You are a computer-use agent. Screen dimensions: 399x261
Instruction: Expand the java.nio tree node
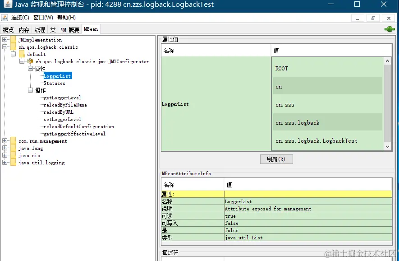click(5, 155)
